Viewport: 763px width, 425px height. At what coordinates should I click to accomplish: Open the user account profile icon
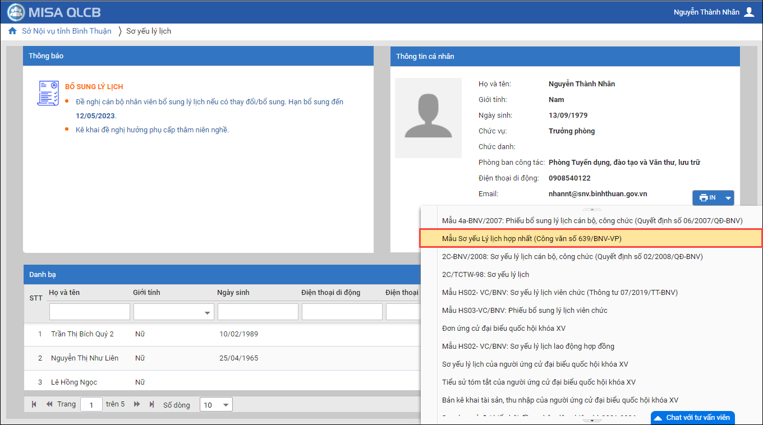749,12
